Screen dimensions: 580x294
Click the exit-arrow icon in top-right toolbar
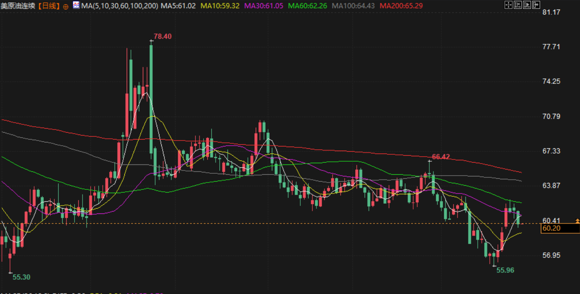(x=536, y=5)
